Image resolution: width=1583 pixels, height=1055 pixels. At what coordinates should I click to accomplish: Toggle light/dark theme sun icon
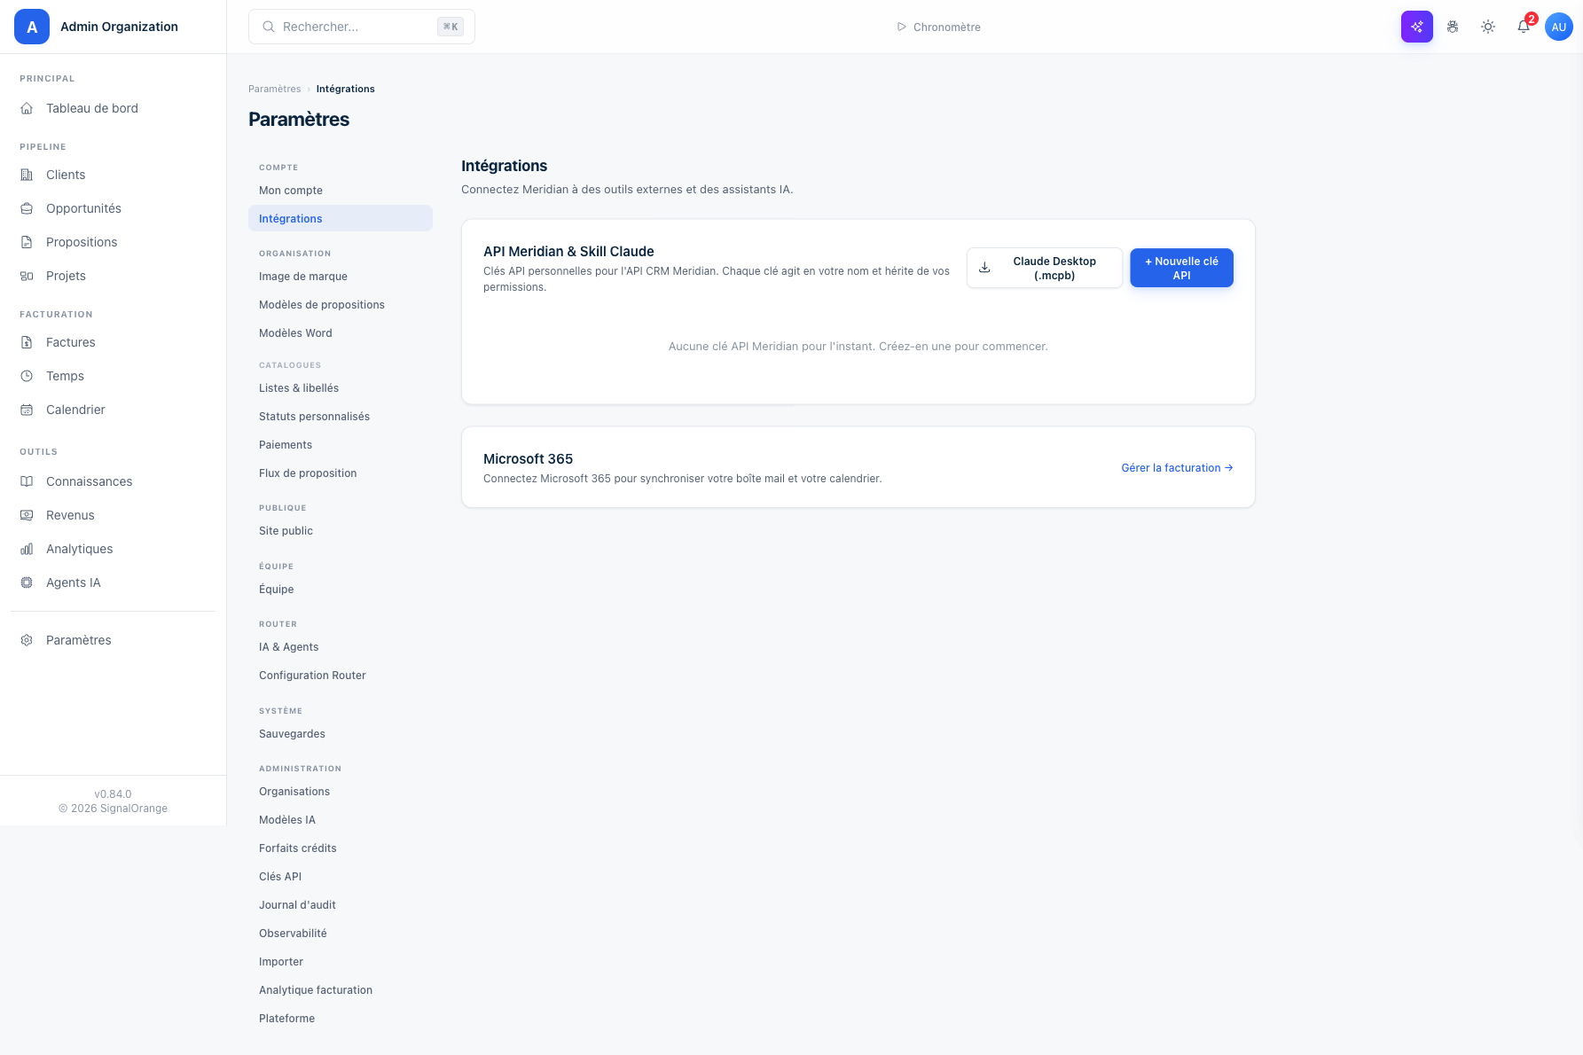coord(1488,27)
